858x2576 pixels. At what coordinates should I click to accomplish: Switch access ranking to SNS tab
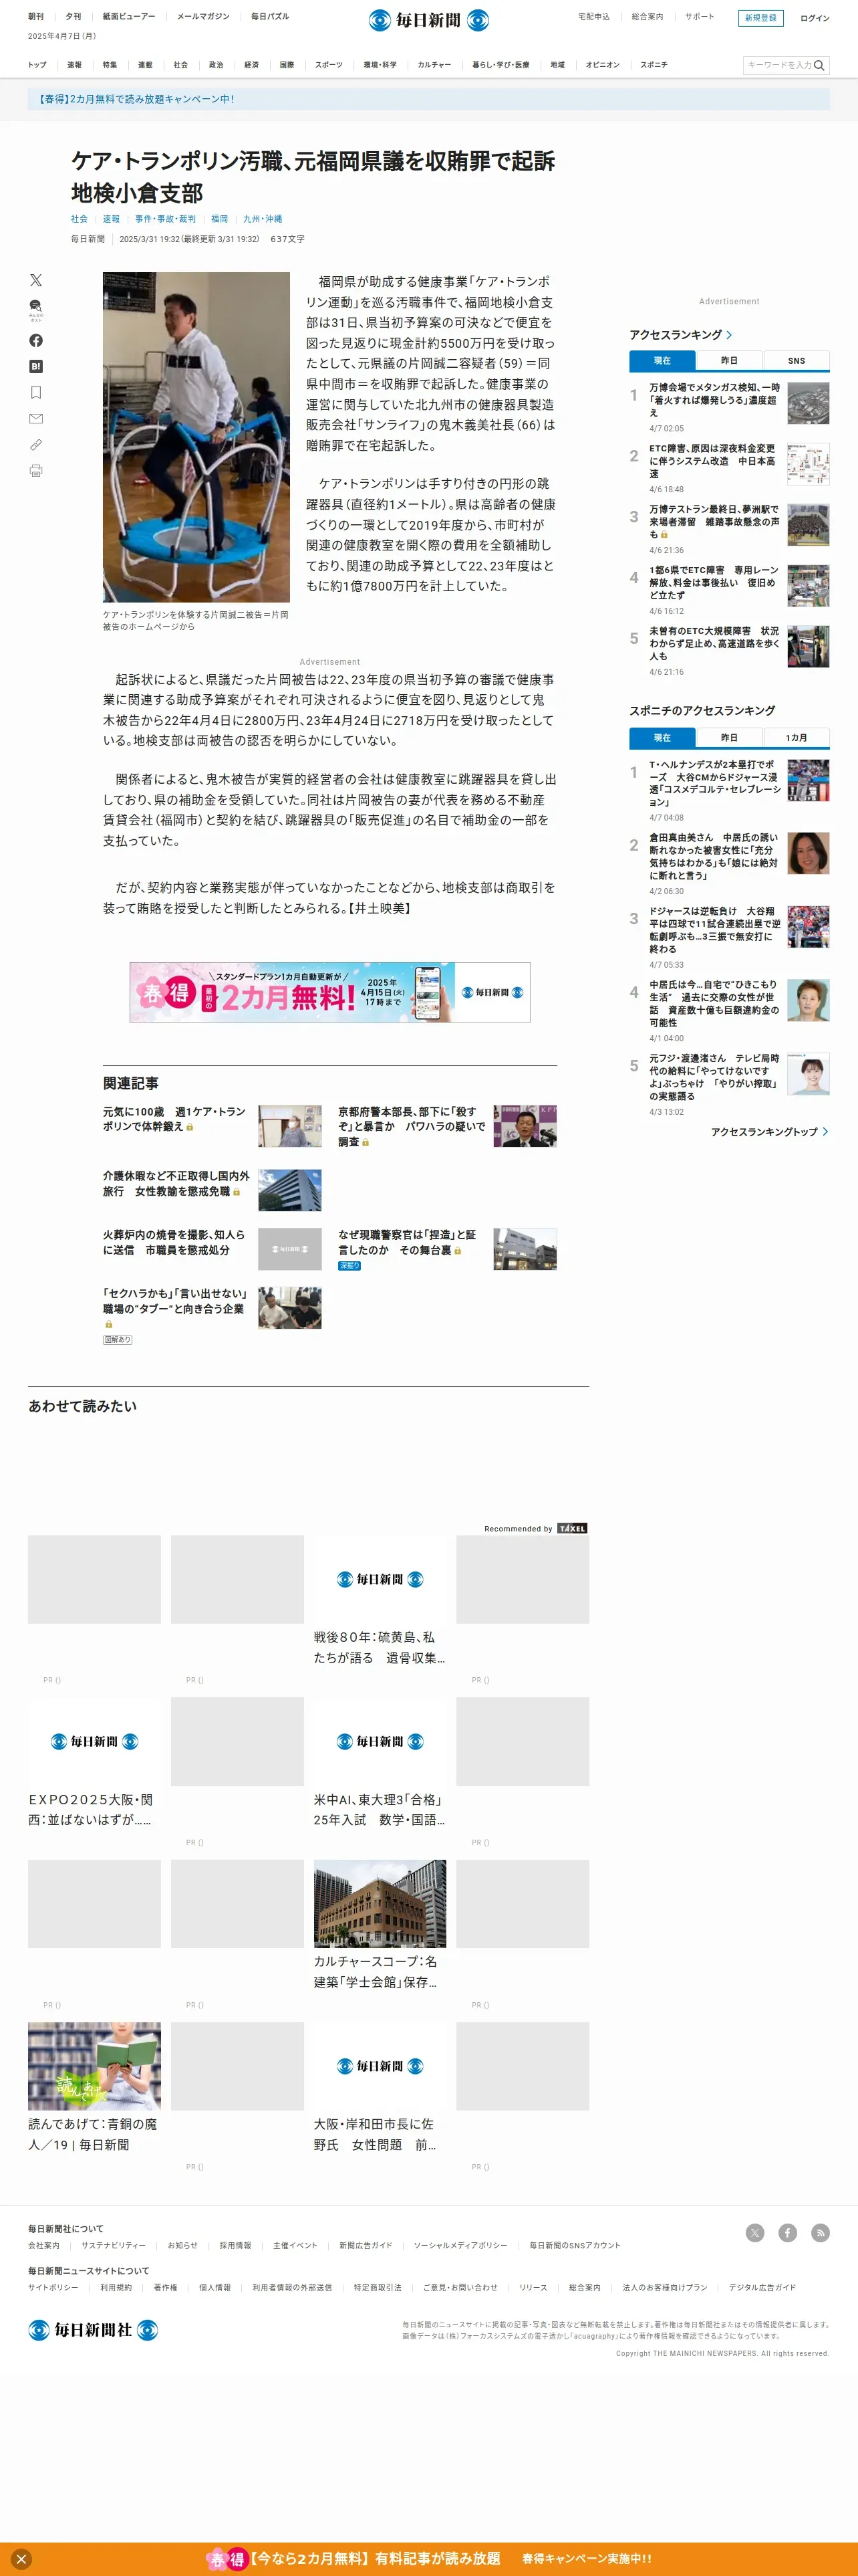pyautogui.click(x=796, y=361)
